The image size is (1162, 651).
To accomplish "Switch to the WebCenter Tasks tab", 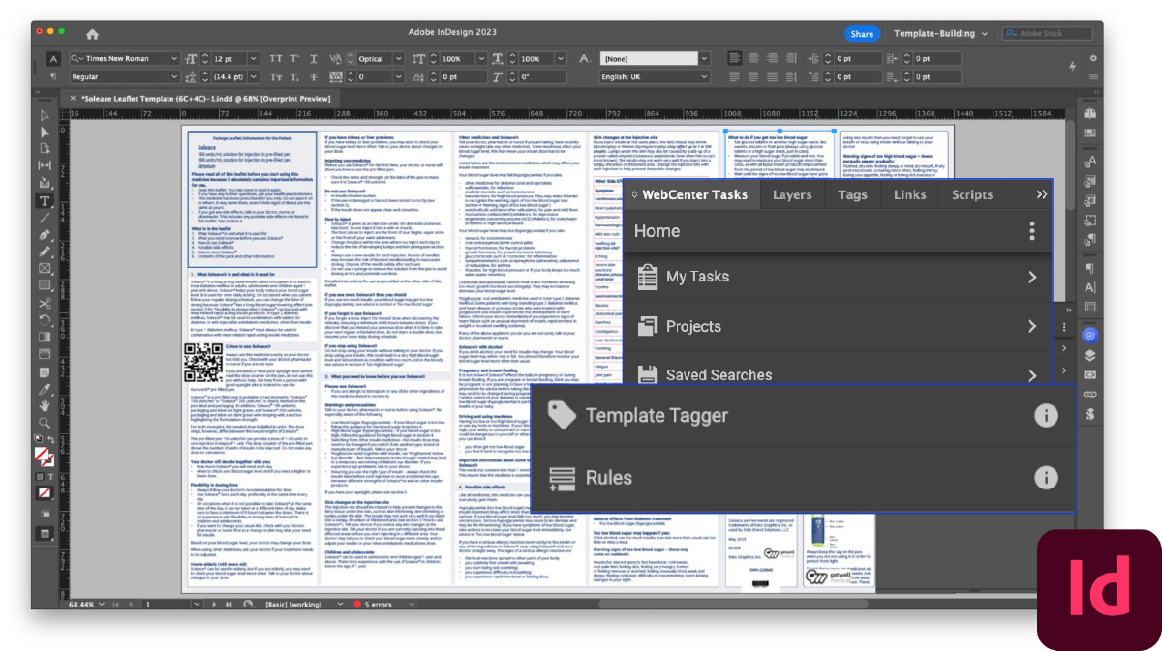I will point(695,194).
